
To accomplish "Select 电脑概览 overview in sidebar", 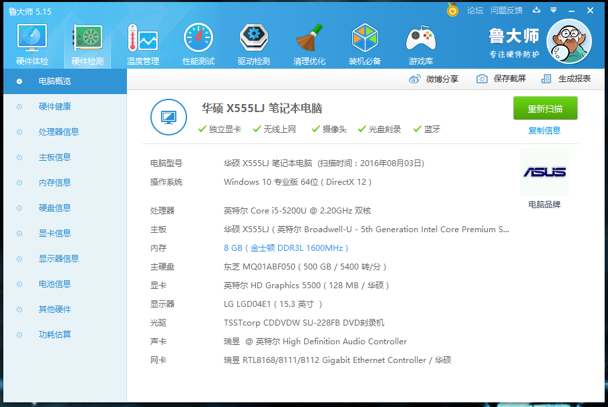I will (x=65, y=81).
